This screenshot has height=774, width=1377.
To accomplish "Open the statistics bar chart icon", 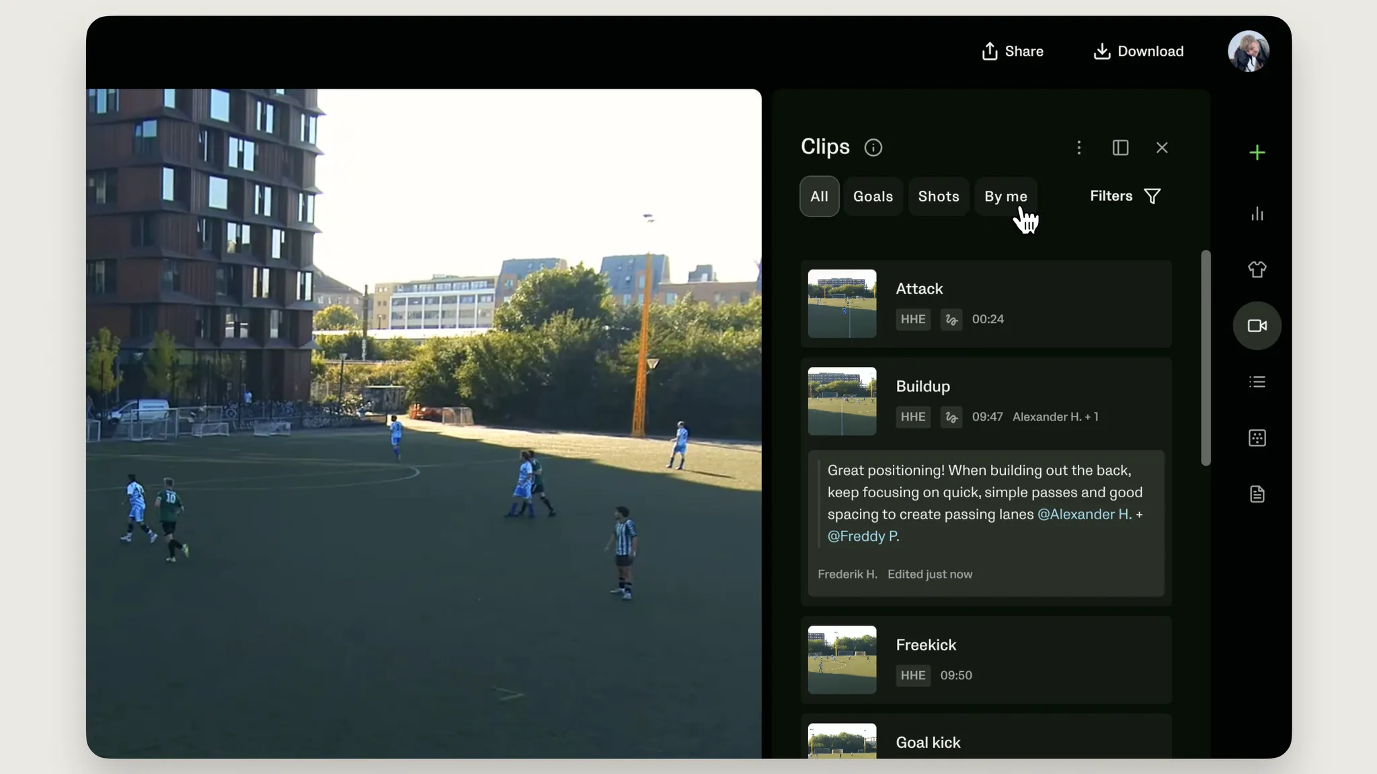I will point(1257,214).
